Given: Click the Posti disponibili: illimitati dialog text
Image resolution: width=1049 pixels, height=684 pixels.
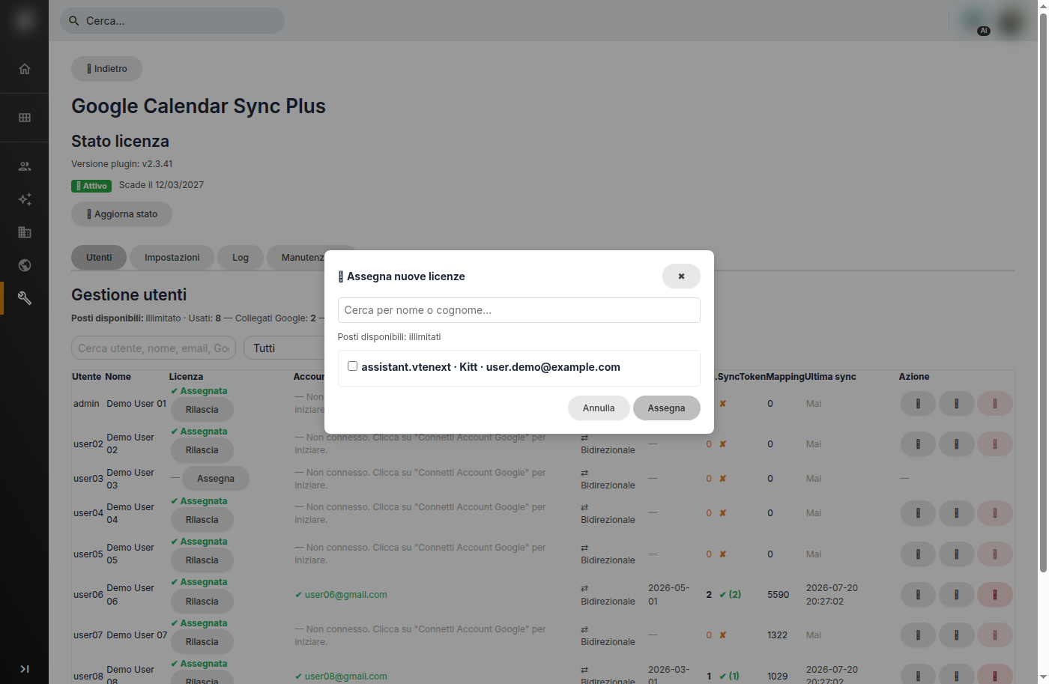Looking at the screenshot, I should (389, 337).
